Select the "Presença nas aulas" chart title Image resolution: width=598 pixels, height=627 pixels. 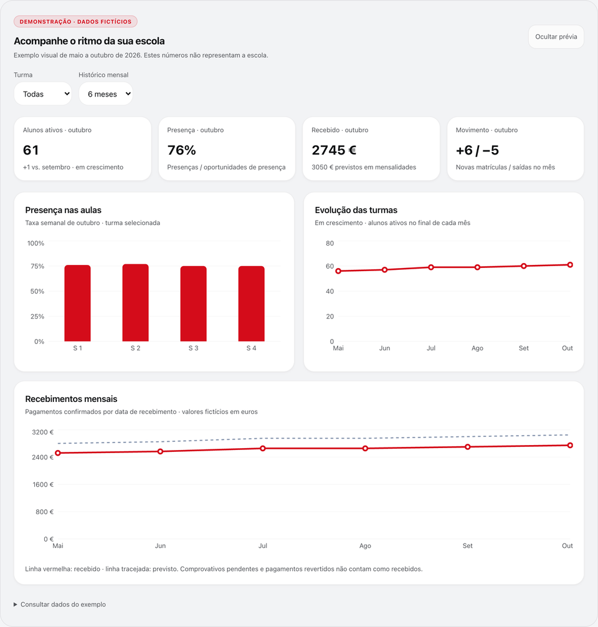63,210
